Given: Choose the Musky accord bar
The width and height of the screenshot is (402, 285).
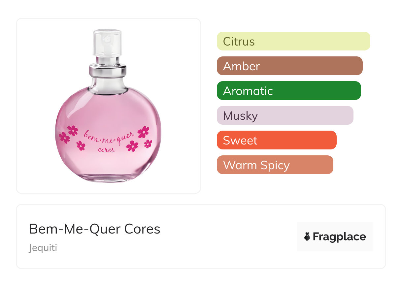Looking at the screenshot, I should pyautogui.click(x=285, y=115).
